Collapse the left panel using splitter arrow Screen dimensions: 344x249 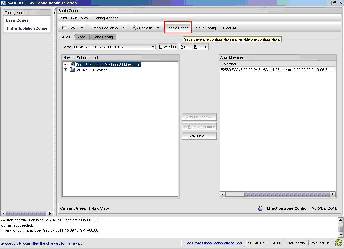click(x=55, y=9)
